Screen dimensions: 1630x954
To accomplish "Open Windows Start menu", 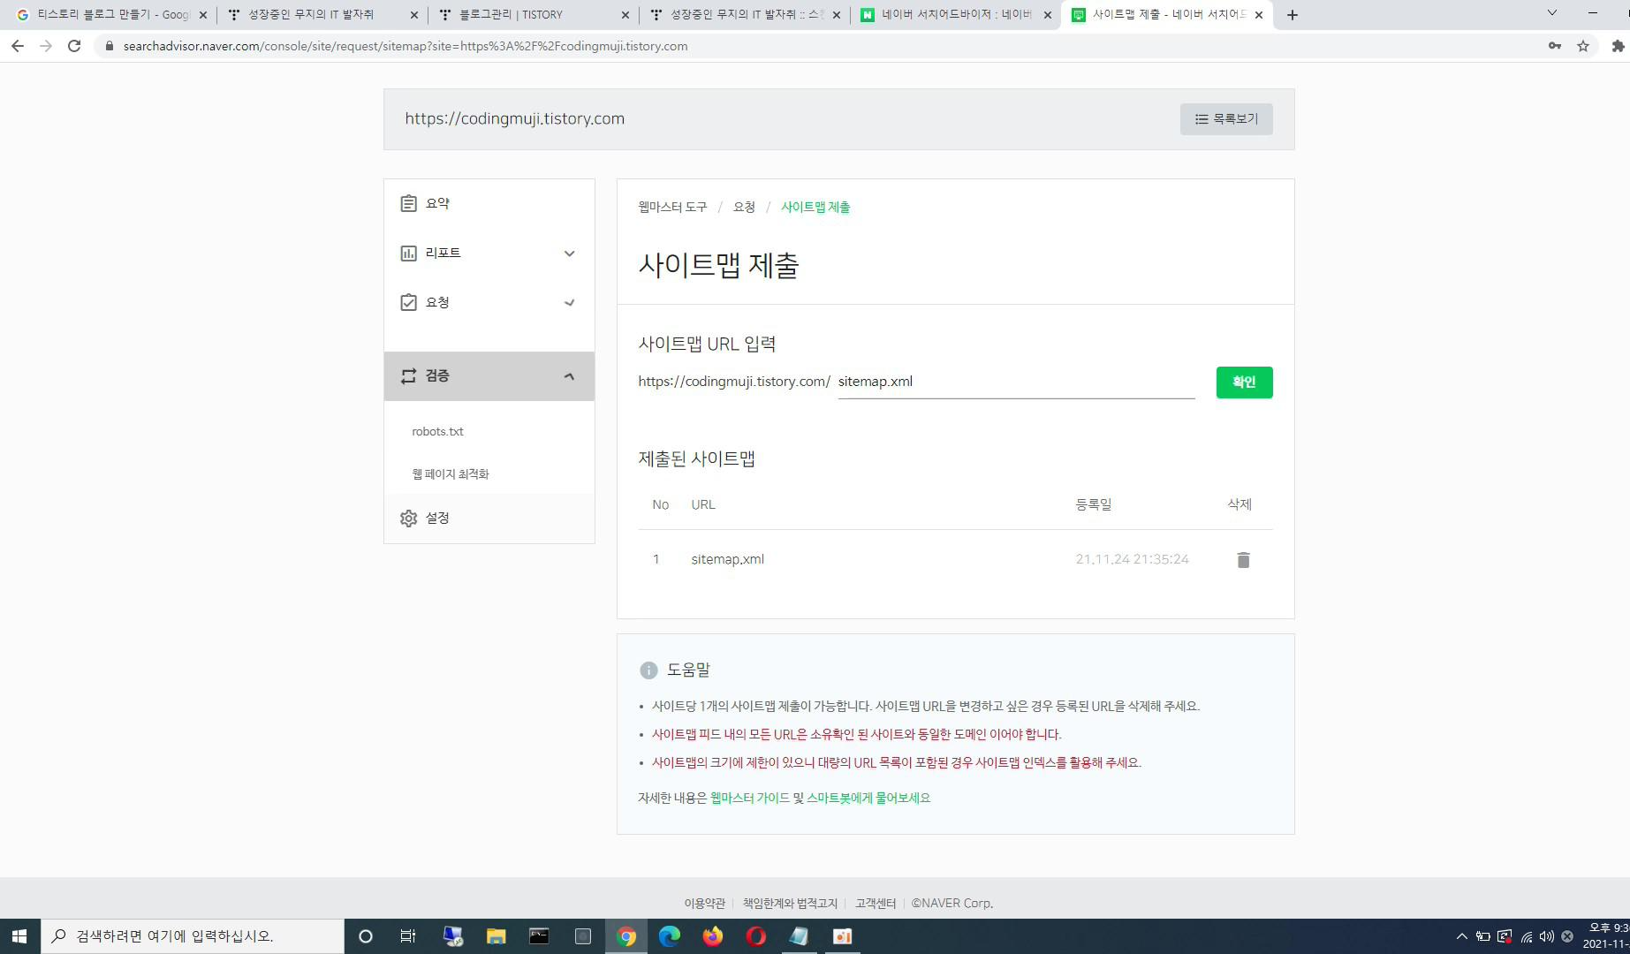I will (19, 936).
